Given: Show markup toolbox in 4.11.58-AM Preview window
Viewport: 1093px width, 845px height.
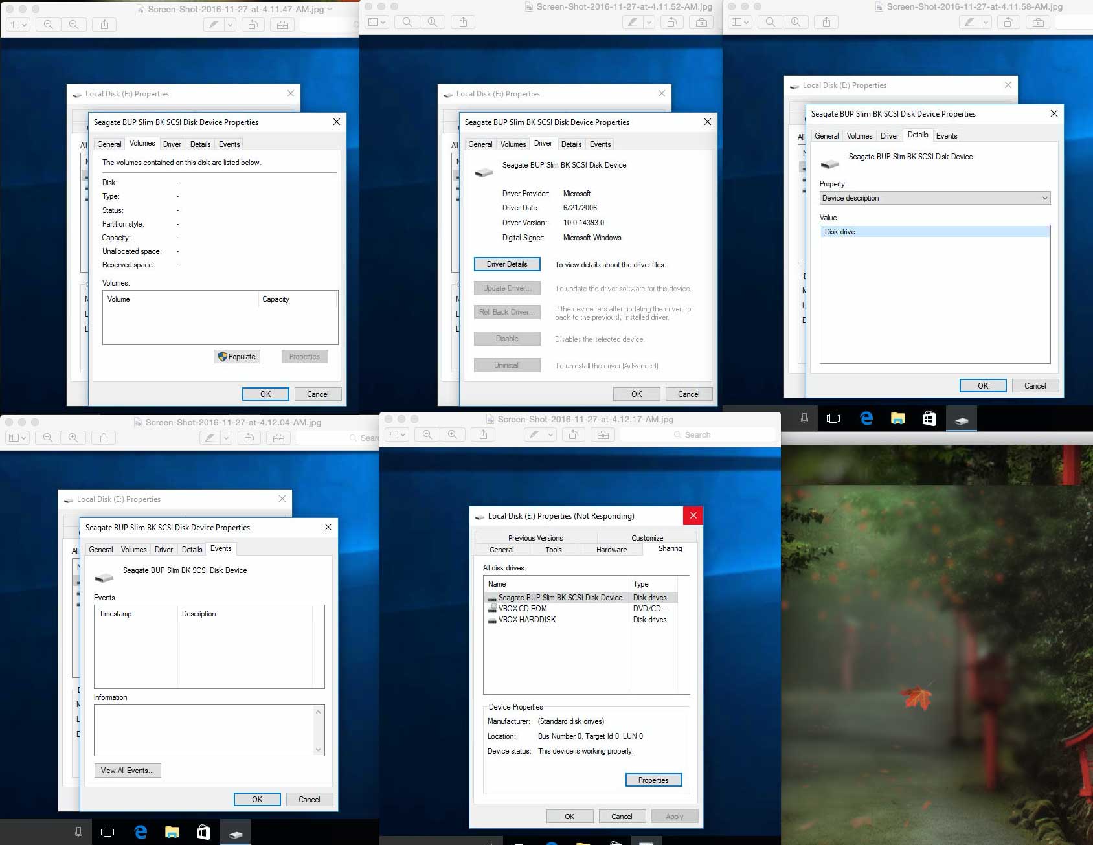Looking at the screenshot, I should point(1038,22).
